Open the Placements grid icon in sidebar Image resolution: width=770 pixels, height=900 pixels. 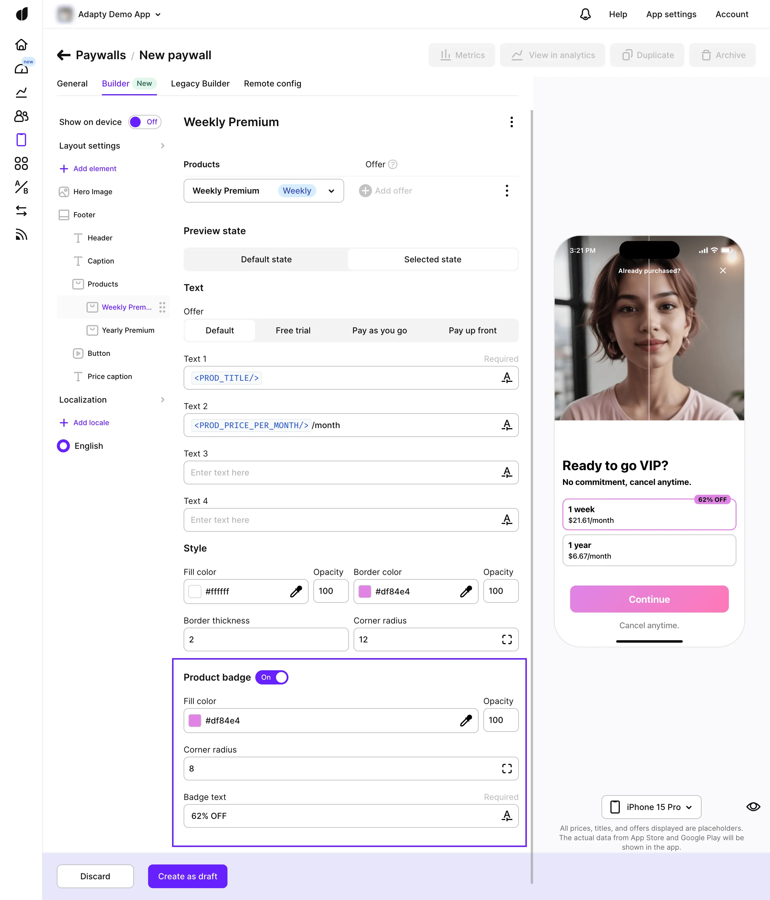21,164
